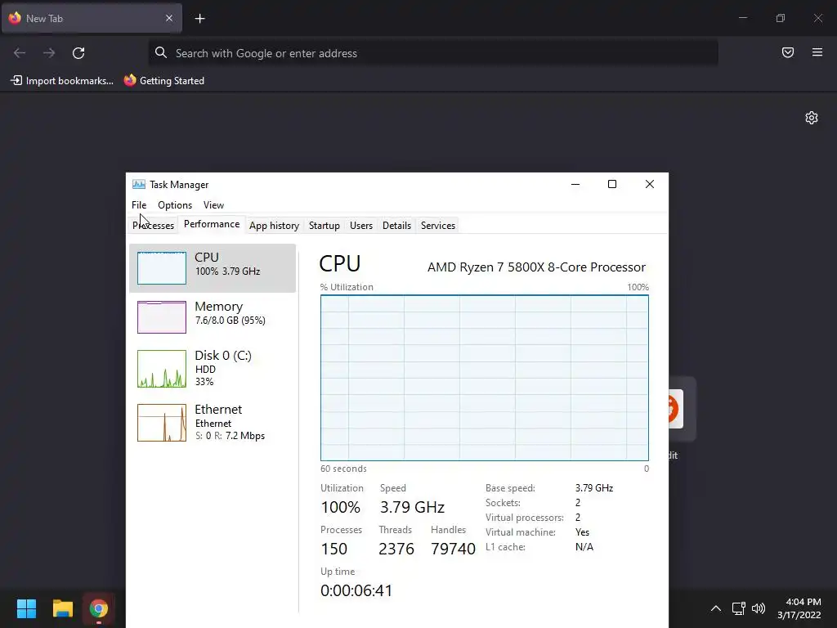Switch to the Users tab

pos(360,226)
